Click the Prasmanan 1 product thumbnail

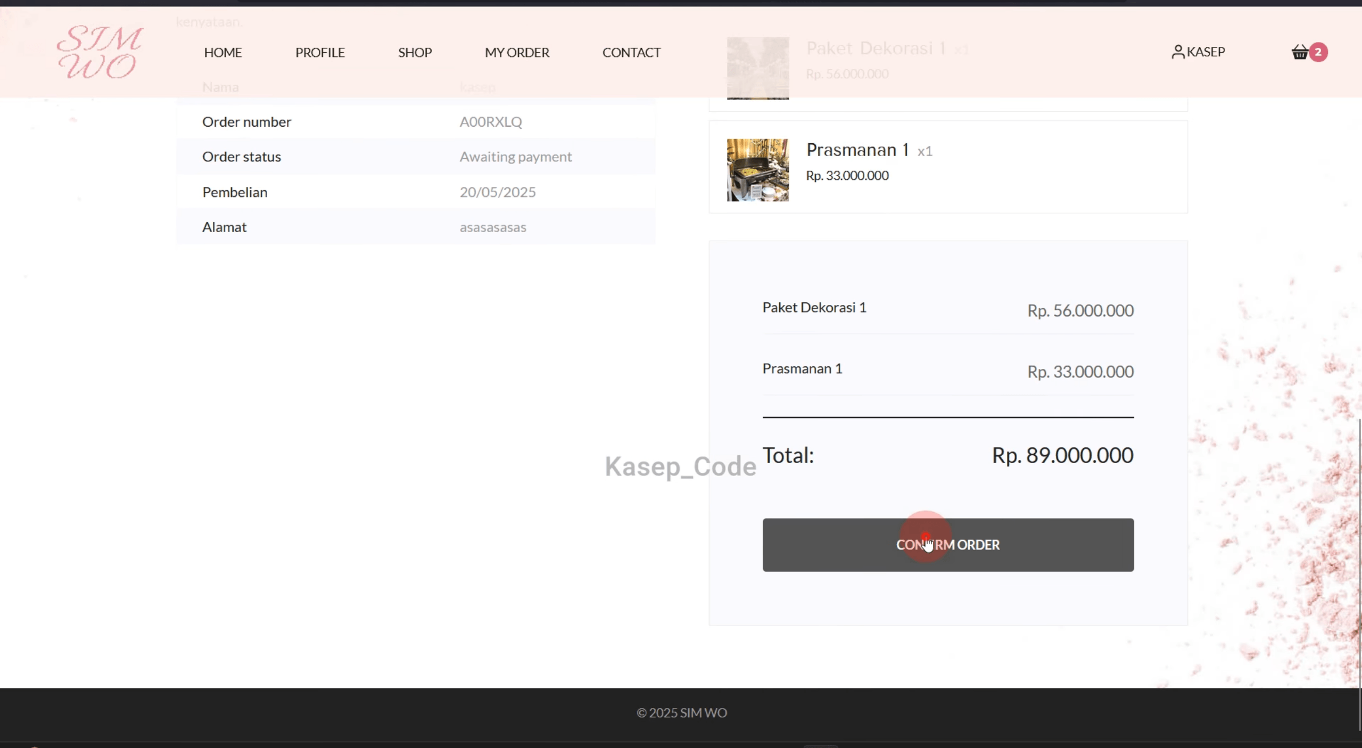click(758, 170)
